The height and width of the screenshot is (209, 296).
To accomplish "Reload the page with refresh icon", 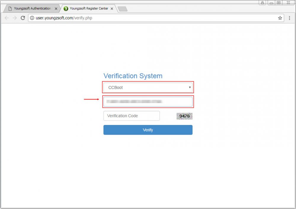I will [23, 18].
